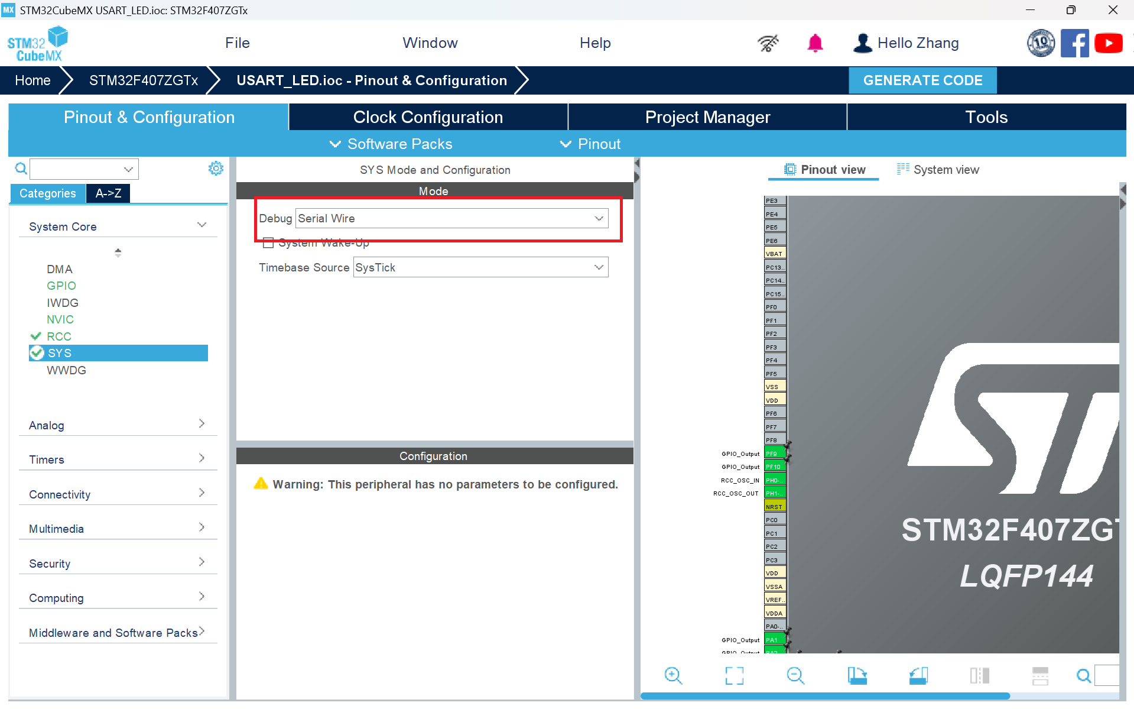1134x709 pixels.
Task: Open the File menu
Action: [238, 43]
